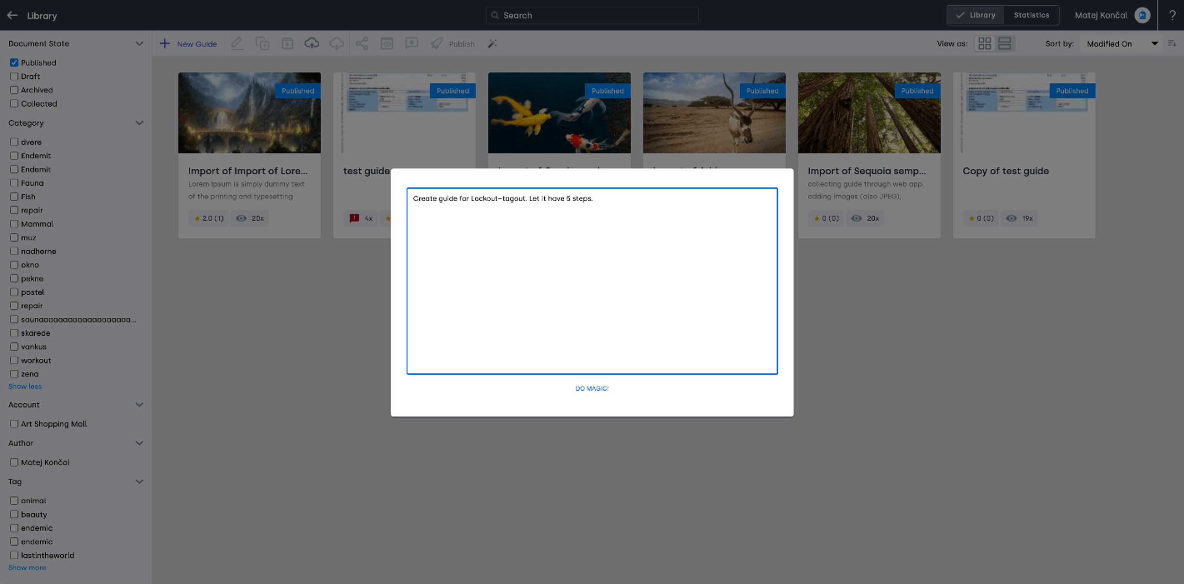
Task: Check the Mammal category filter
Action: point(14,224)
